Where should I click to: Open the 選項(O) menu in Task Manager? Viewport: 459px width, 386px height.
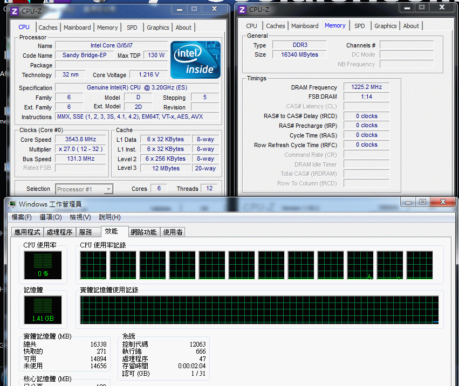pyautogui.click(x=51, y=217)
